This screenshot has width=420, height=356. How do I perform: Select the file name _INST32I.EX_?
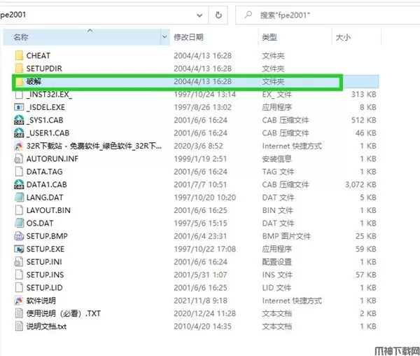[49, 95]
